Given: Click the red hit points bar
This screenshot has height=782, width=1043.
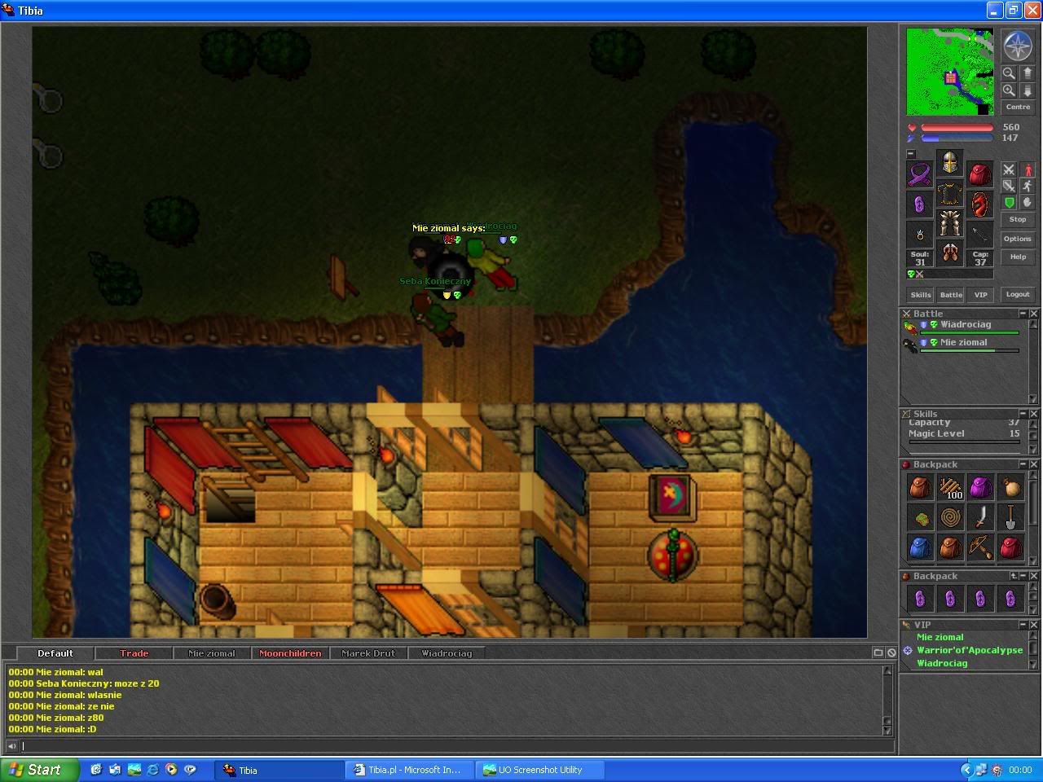Looking at the screenshot, I should 957,128.
